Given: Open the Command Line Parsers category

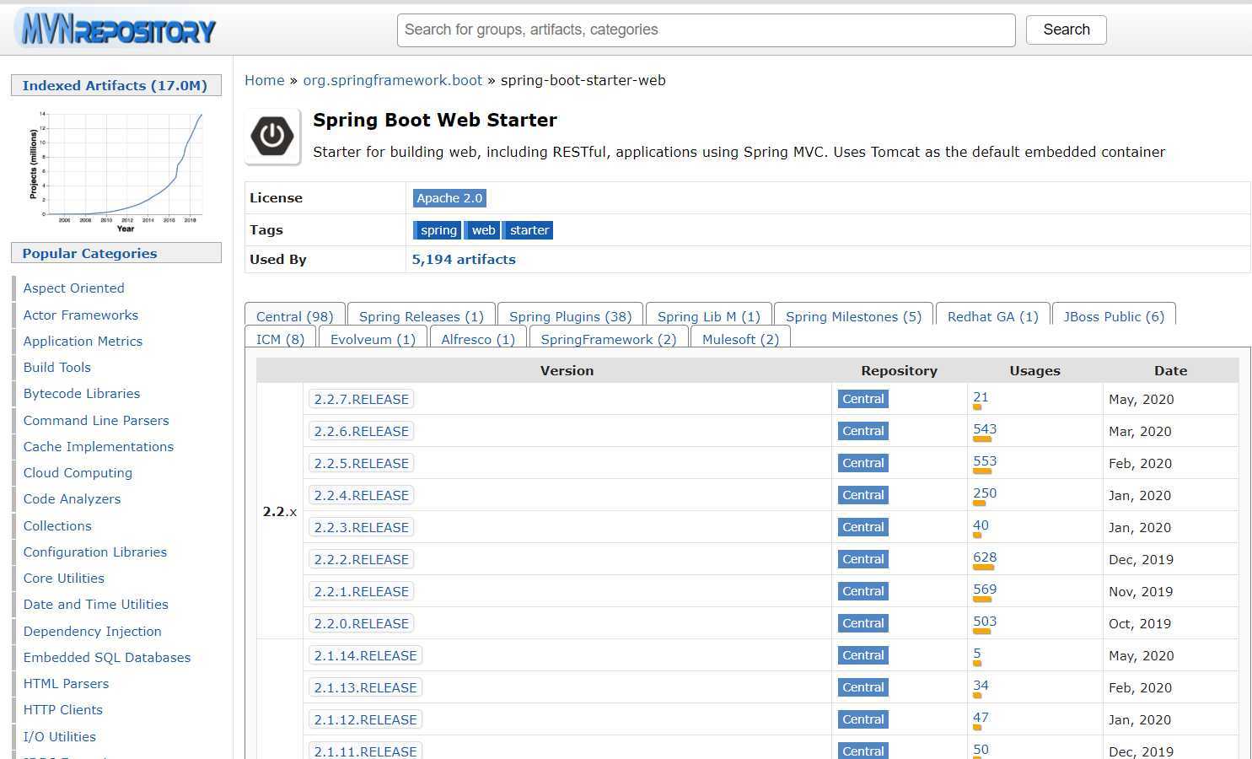Looking at the screenshot, I should click(96, 420).
